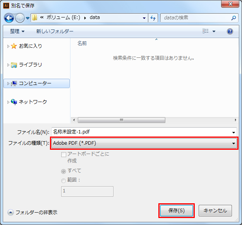The height and width of the screenshot is (225, 242).
Task: Open the address bar path history dropdown
Action: coord(144,18)
